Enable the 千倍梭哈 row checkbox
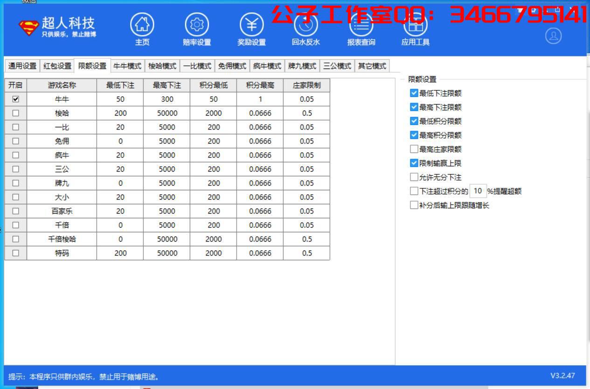The width and height of the screenshot is (590, 389). click(x=16, y=239)
